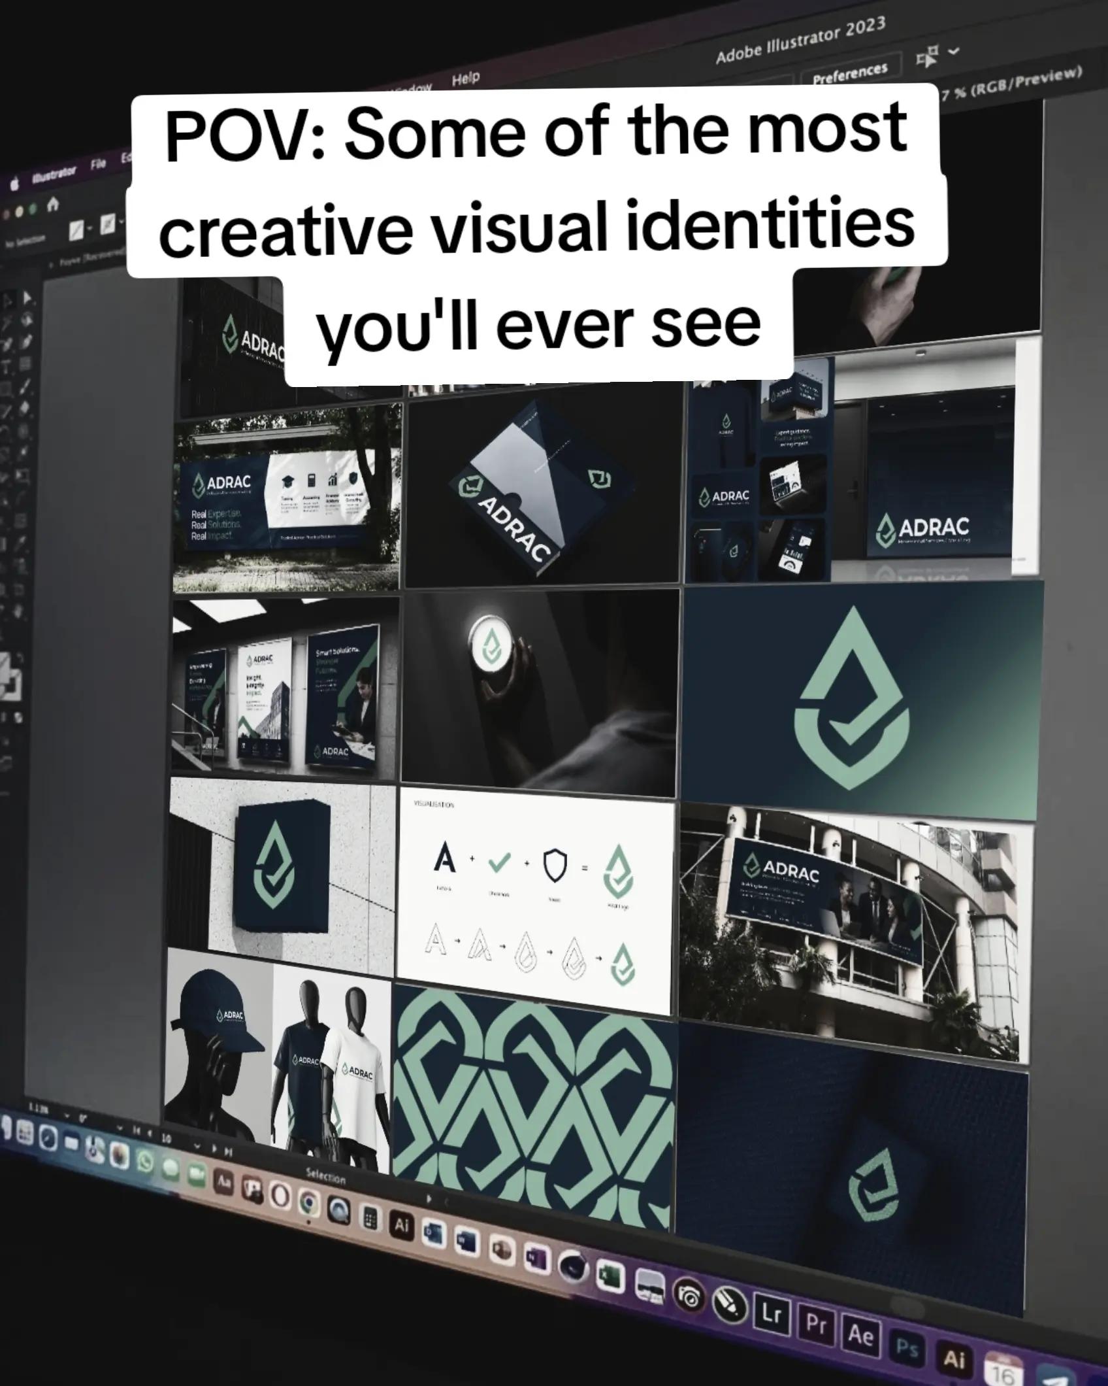The height and width of the screenshot is (1386, 1108).
Task: Switch to the RGB/Preview document tab
Action: (x=1011, y=84)
